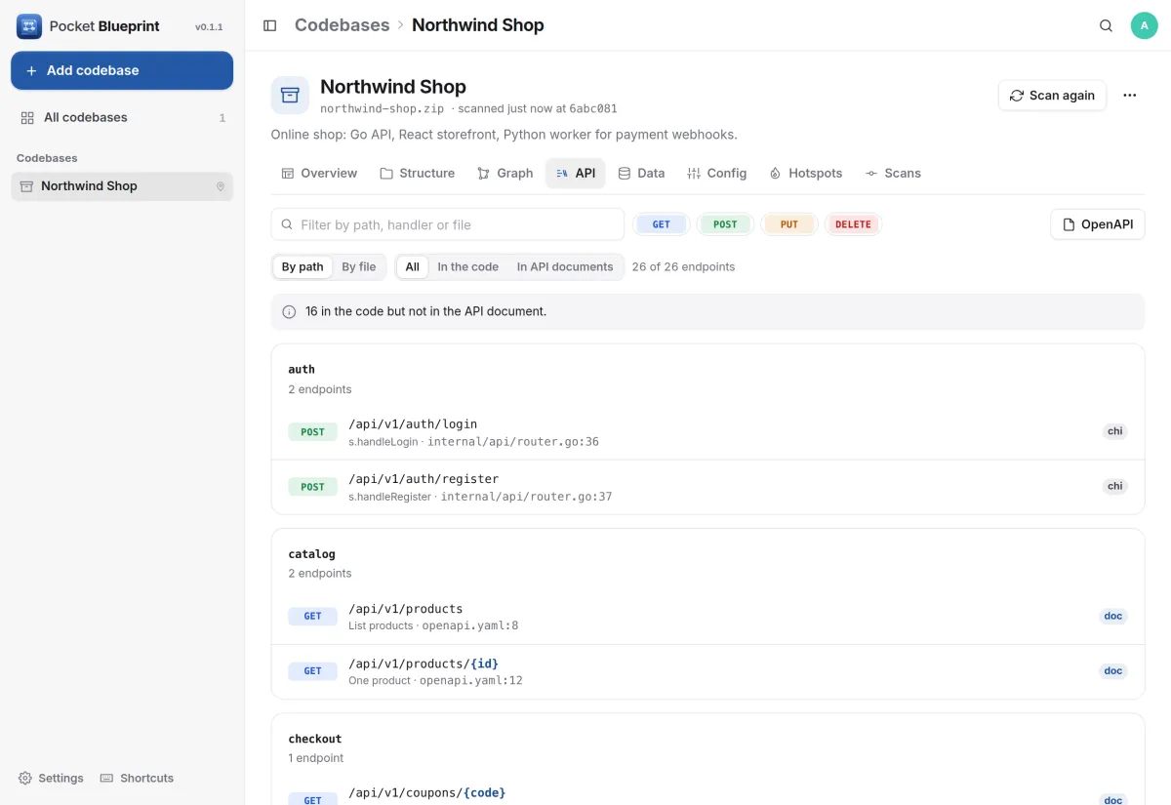Click the POST badge of auth/login

click(312, 432)
